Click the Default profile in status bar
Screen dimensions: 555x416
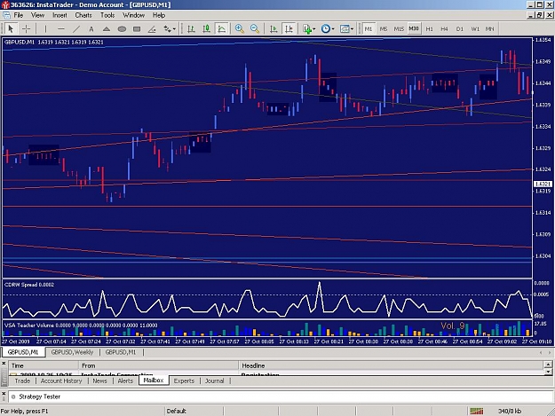click(177, 411)
